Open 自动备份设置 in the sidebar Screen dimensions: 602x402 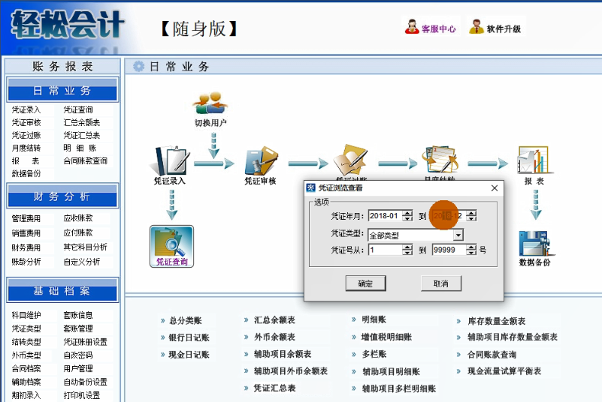coord(85,382)
